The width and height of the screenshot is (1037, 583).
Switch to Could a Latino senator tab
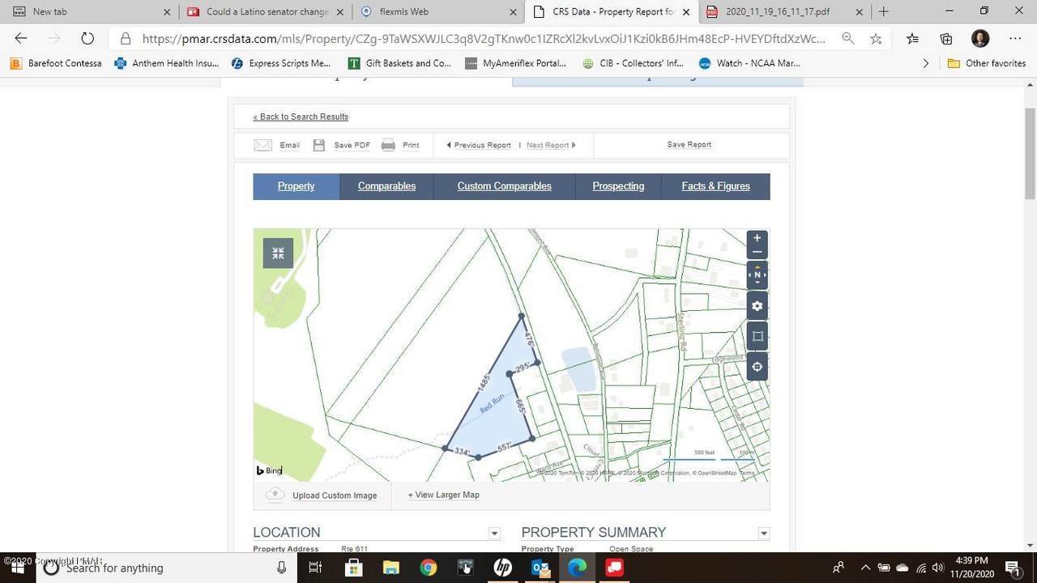point(263,11)
